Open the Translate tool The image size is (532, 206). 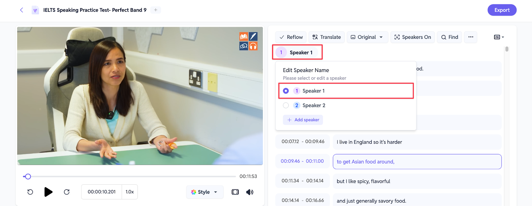click(327, 37)
